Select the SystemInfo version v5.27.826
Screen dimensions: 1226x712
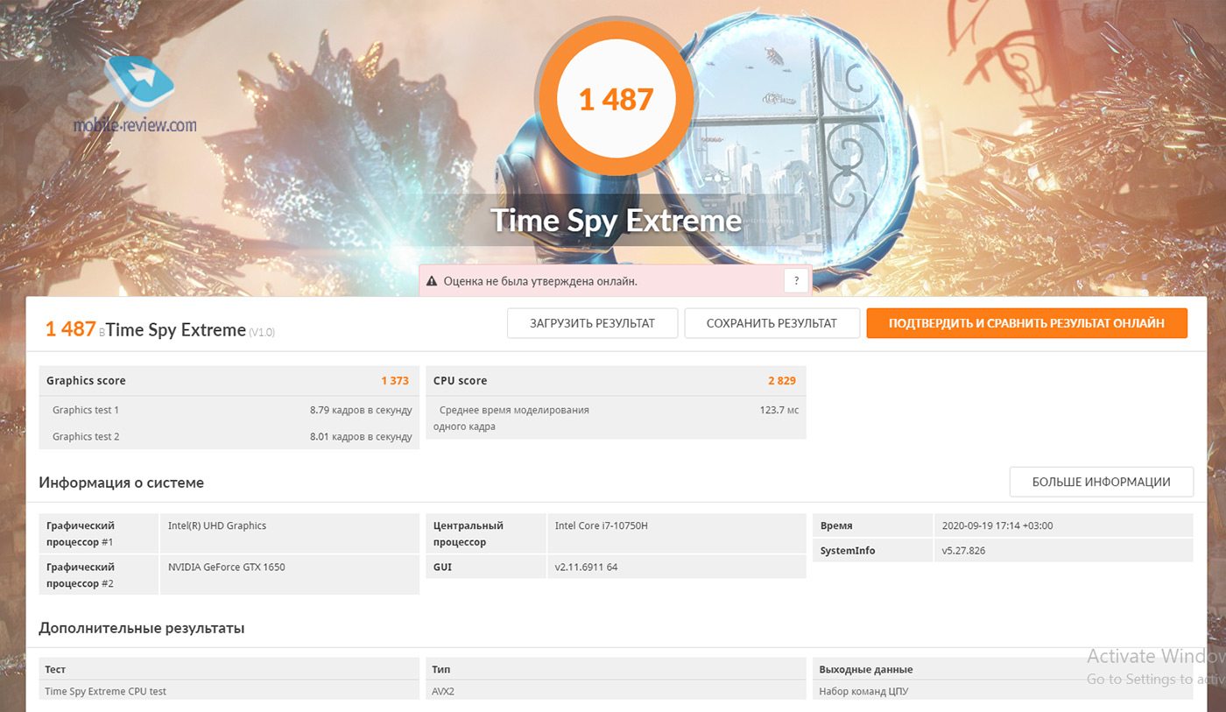click(964, 550)
